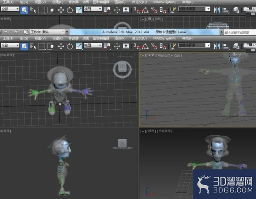Toggle Angle Snap in toolbar beneath the title bar
The width and height of the screenshot is (256, 199).
click(x=145, y=46)
